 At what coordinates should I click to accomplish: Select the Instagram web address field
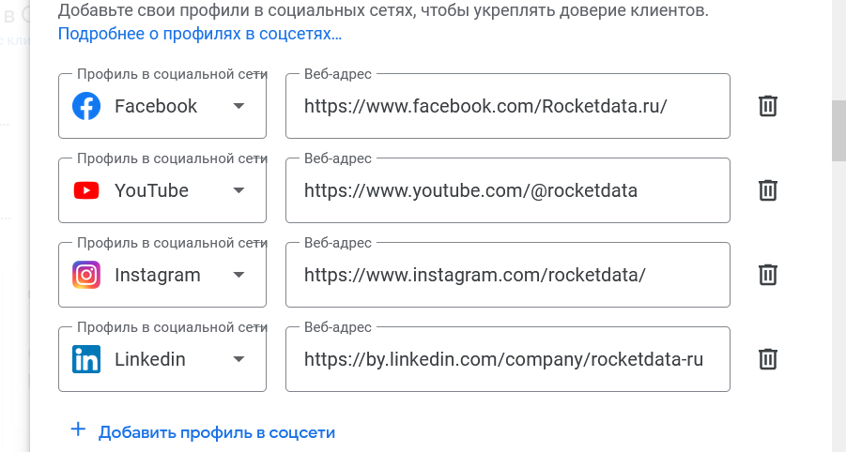[x=507, y=275]
